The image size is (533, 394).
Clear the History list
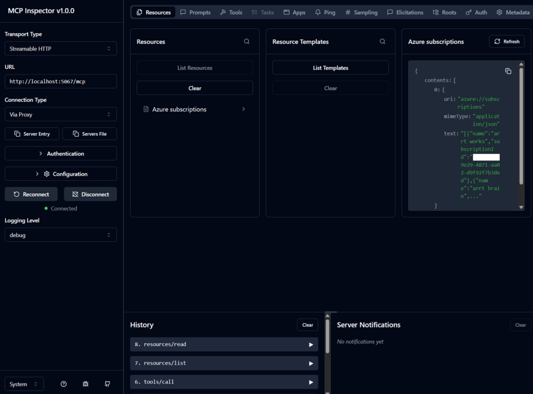click(x=308, y=325)
